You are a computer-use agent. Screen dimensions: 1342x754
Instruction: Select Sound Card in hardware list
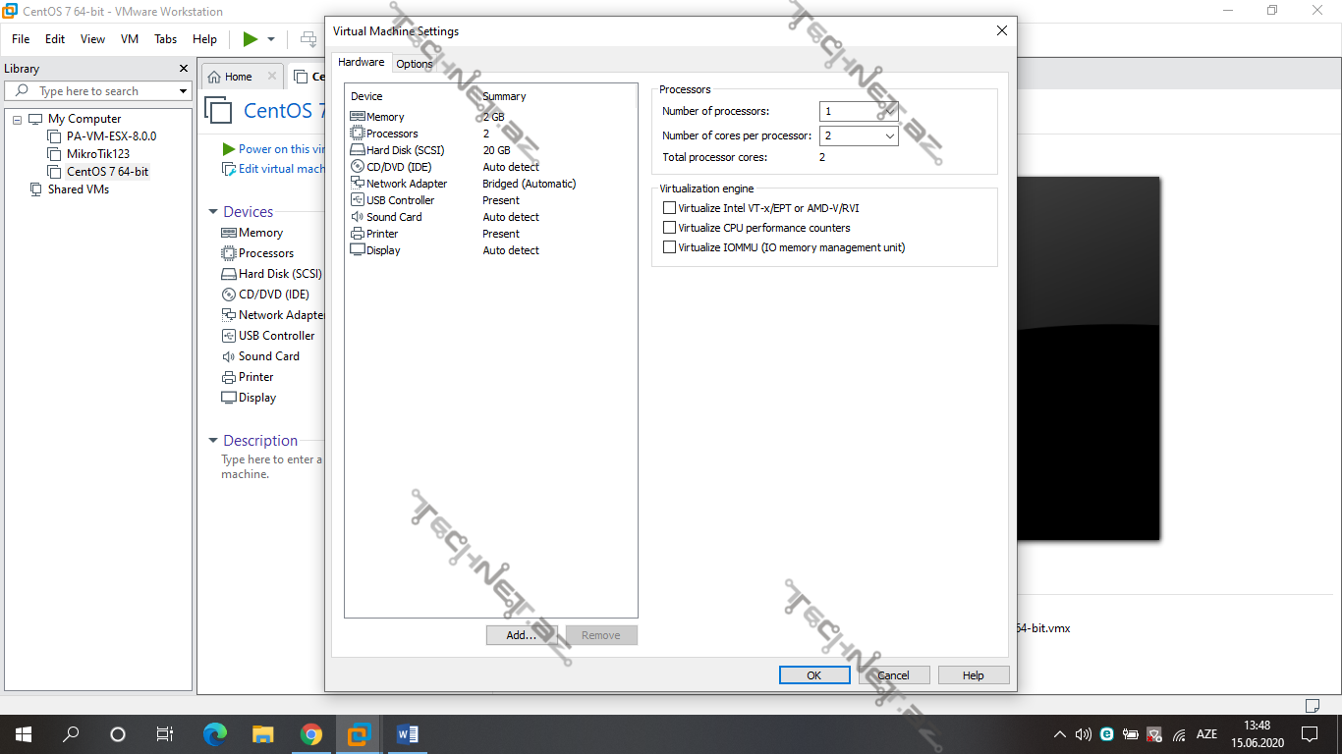tap(394, 217)
